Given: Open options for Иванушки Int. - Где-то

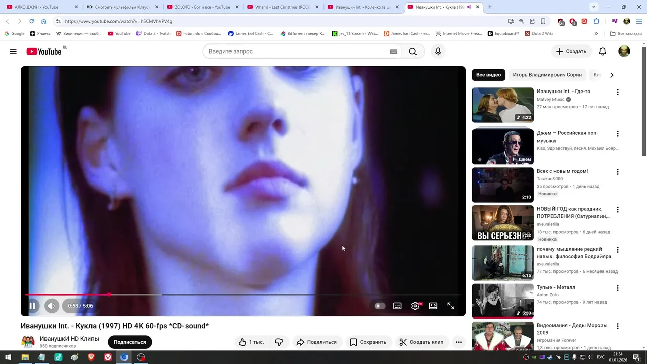Looking at the screenshot, I should (x=617, y=92).
